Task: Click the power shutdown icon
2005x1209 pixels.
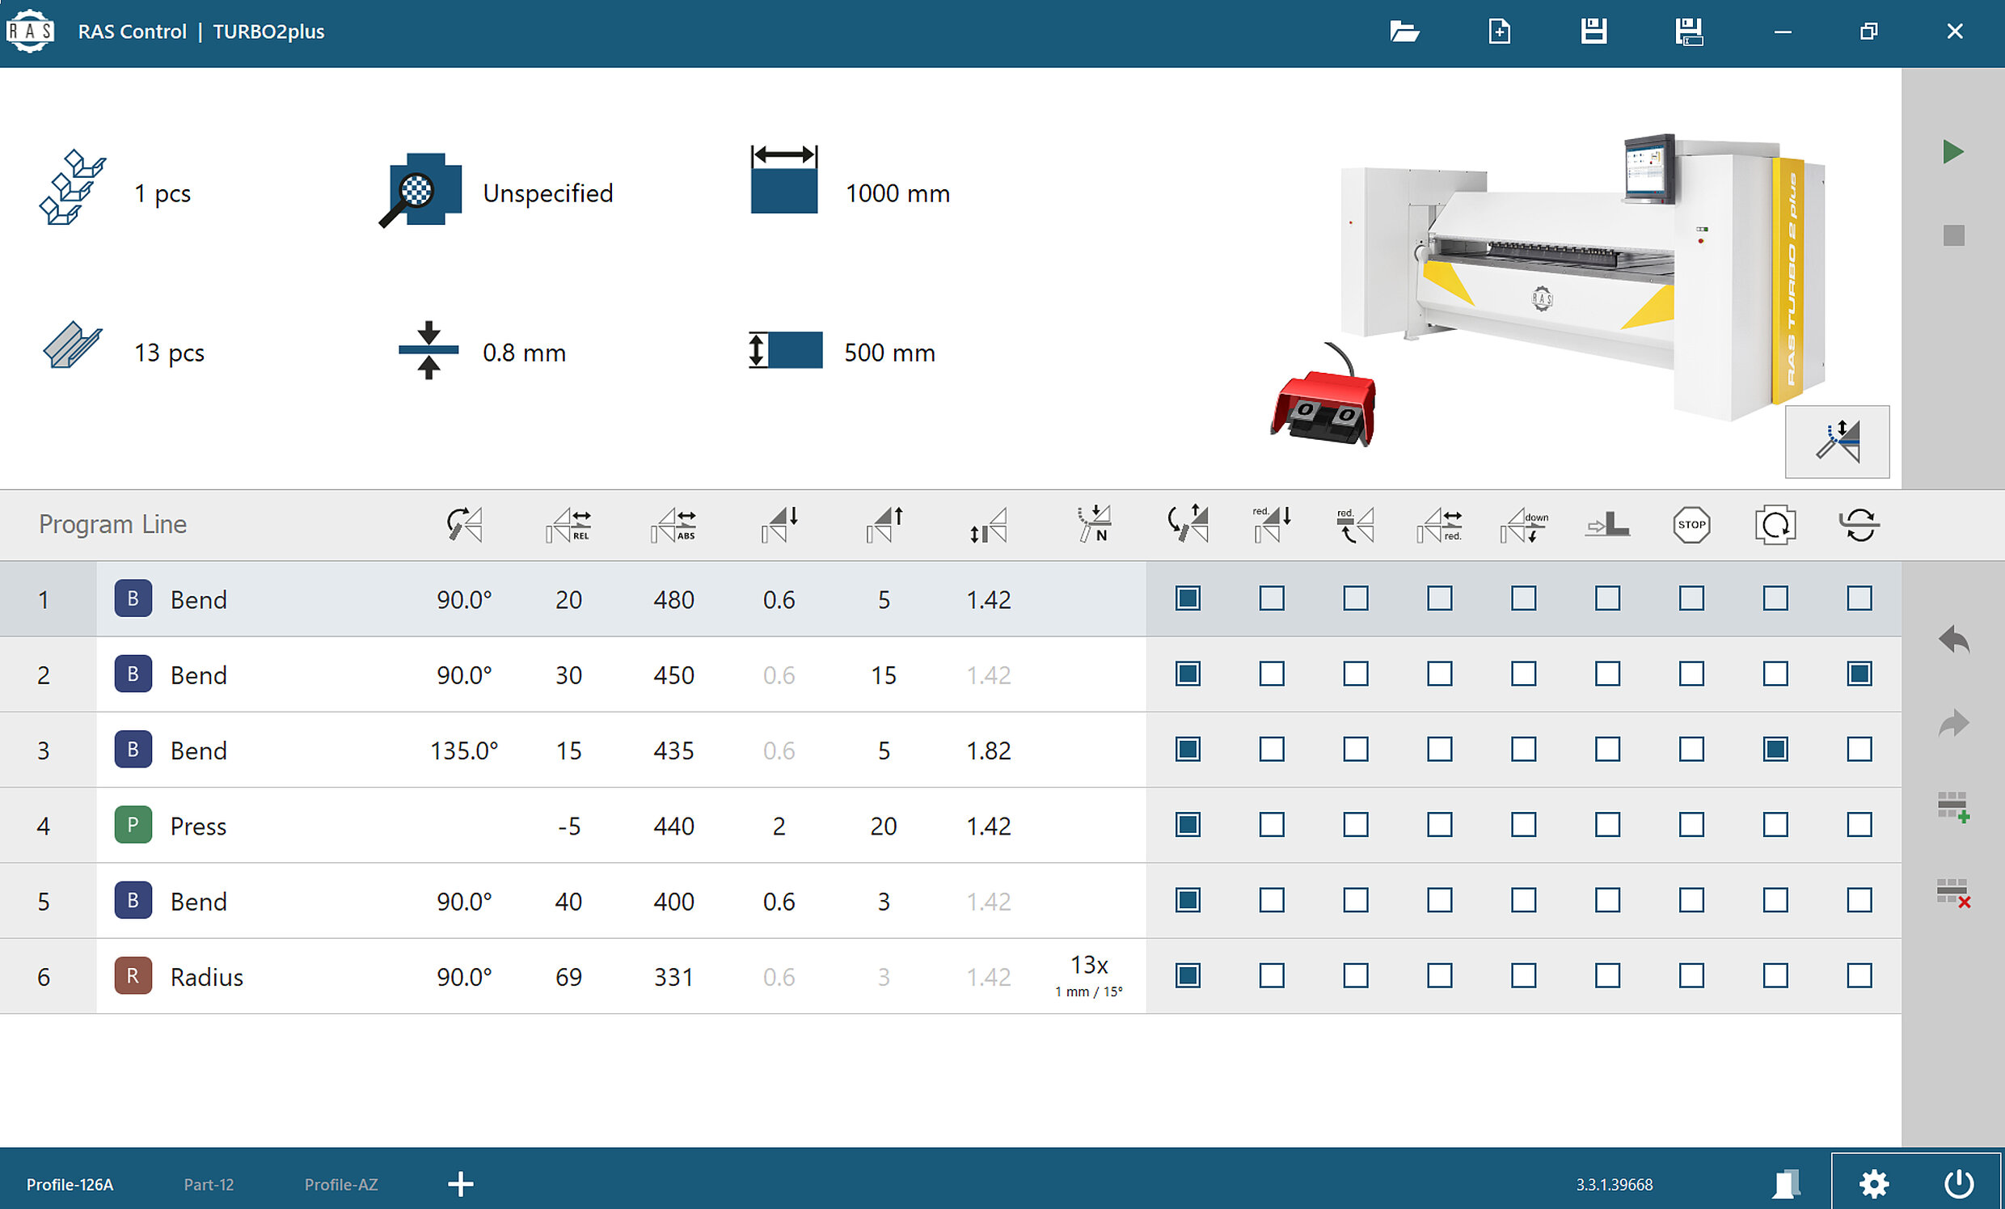Action: (x=1960, y=1184)
